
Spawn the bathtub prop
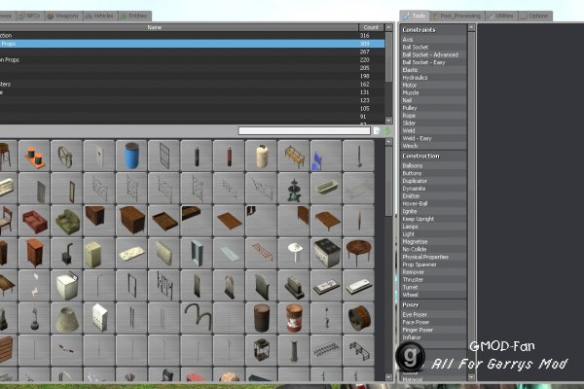pos(326,189)
